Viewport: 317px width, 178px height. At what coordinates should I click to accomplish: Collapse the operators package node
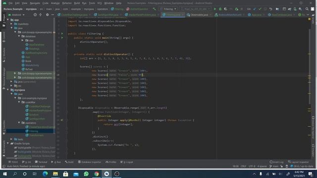19,123
